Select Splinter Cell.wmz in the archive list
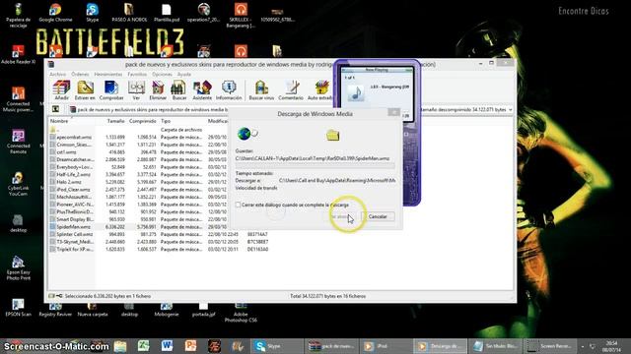The height and width of the screenshot is (354, 631). pos(75,234)
